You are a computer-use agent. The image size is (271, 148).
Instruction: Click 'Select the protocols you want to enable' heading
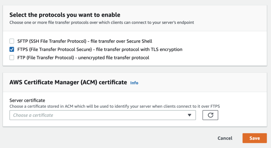coord(65,15)
